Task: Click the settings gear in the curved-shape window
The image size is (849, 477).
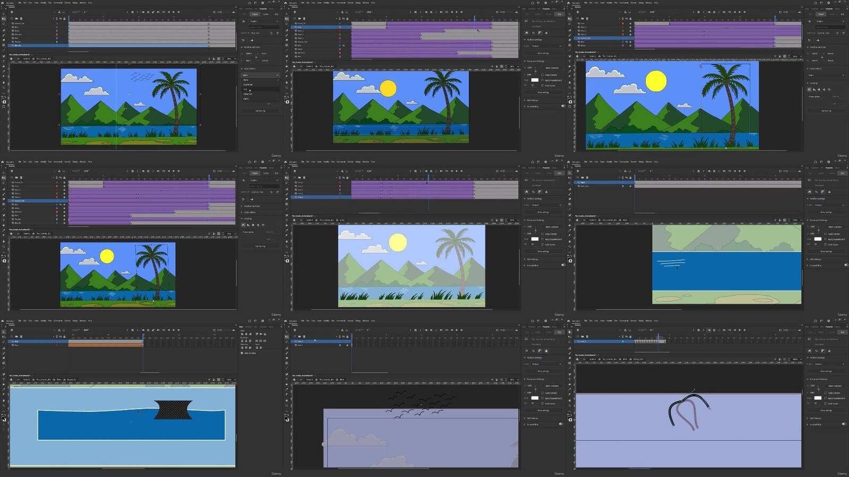Action: [828, 321]
